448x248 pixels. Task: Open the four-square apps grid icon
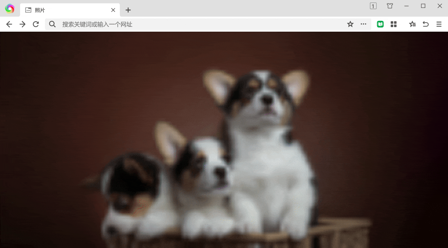[393, 24]
